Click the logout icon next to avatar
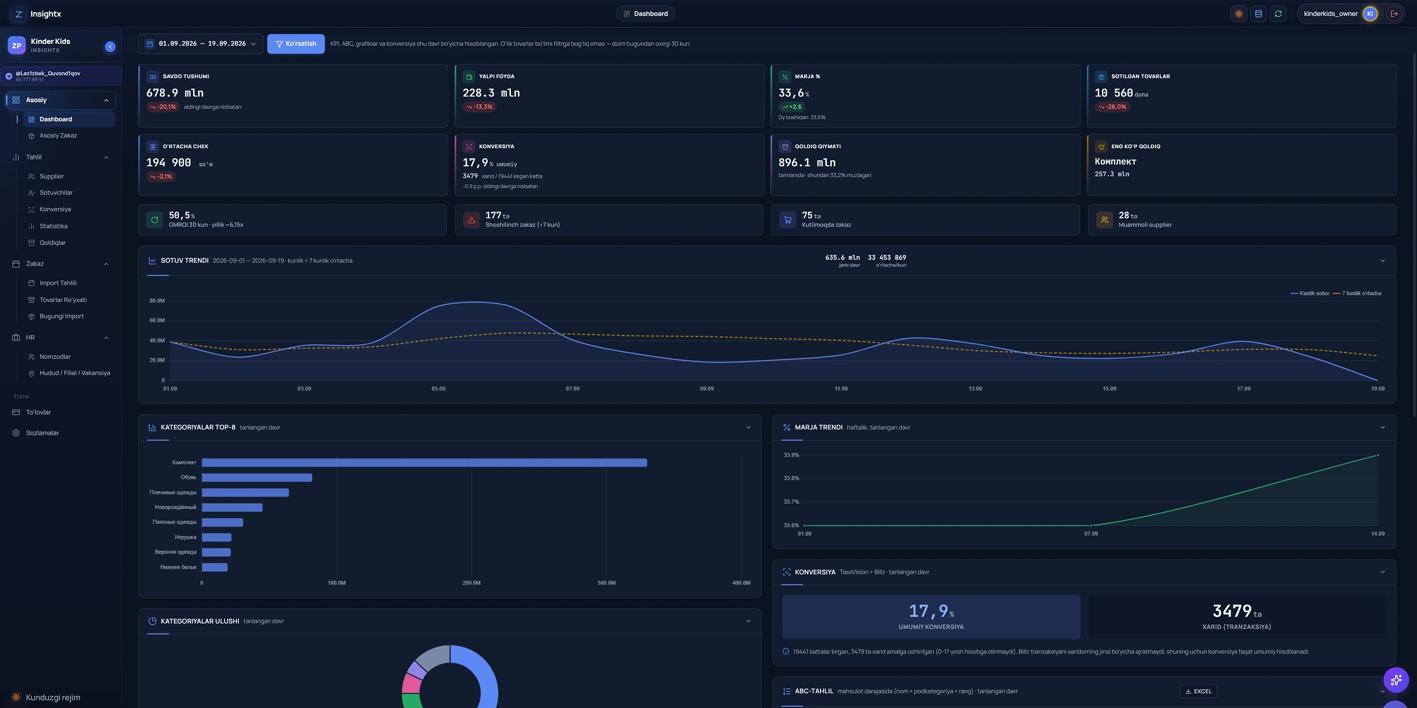 1394,14
